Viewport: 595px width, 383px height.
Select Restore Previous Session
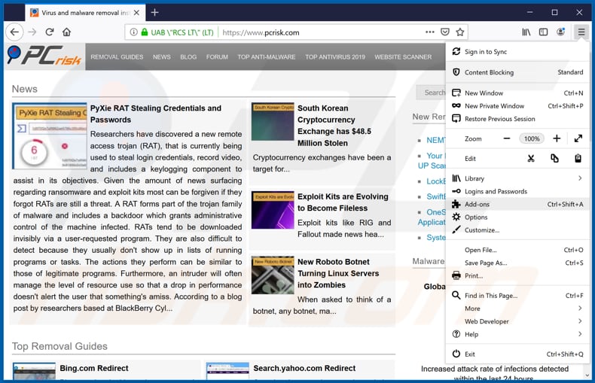point(517,119)
